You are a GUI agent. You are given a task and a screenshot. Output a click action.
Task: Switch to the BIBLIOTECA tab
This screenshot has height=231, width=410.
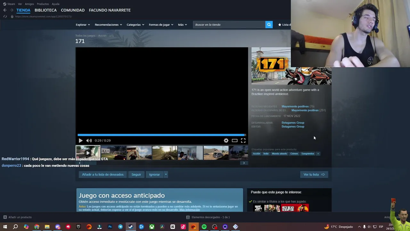coord(45,10)
